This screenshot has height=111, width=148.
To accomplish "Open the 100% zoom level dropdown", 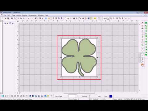I will pyautogui.click(x=108, y=18).
